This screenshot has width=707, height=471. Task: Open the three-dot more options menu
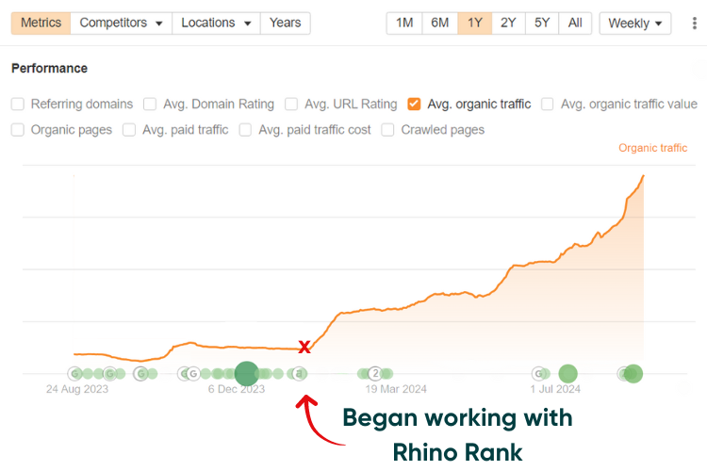(695, 23)
